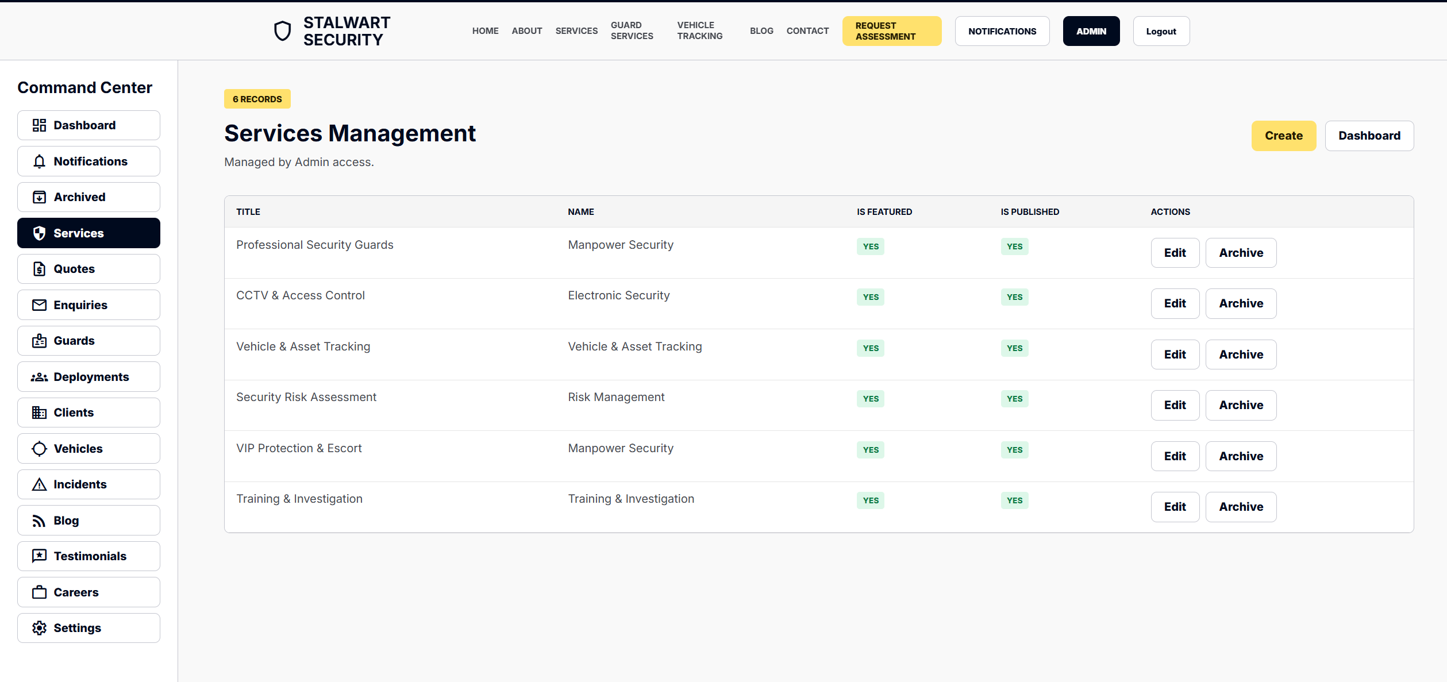Click the Testimonials star icon in sidebar
The image size is (1447, 682).
click(x=39, y=556)
